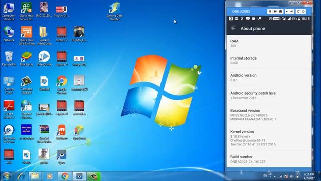Image resolution: width=321 pixels, height=181 pixels.
Task: Switch to Camtasia recorder from the taskbar
Action: tap(94, 176)
